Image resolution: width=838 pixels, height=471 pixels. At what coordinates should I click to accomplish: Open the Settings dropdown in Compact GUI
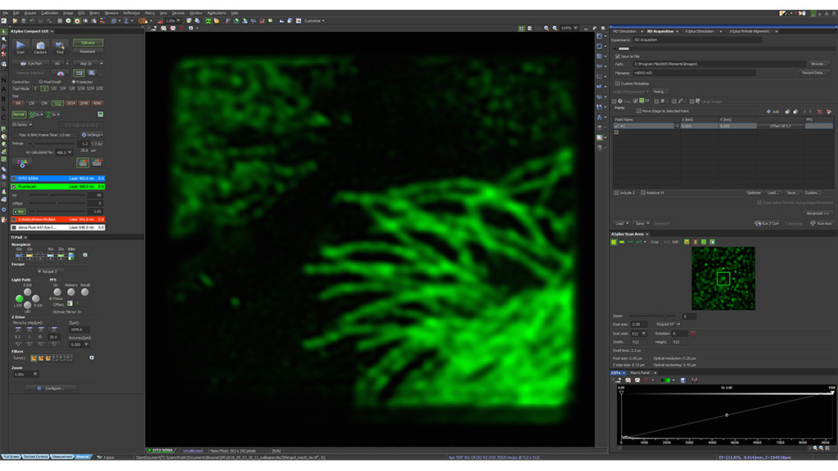[x=92, y=135]
